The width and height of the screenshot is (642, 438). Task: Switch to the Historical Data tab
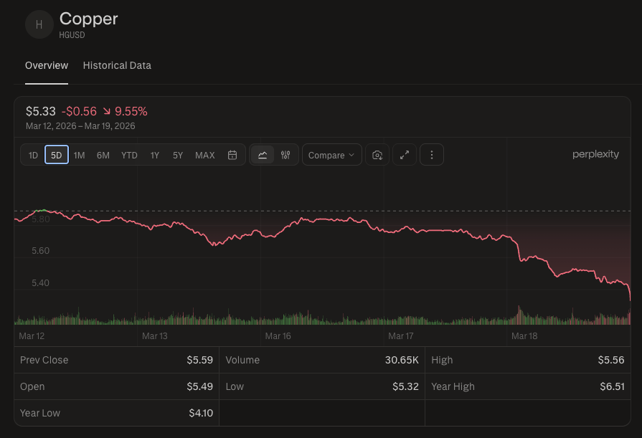[117, 65]
